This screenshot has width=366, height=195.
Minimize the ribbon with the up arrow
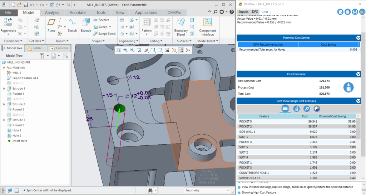coord(209,11)
